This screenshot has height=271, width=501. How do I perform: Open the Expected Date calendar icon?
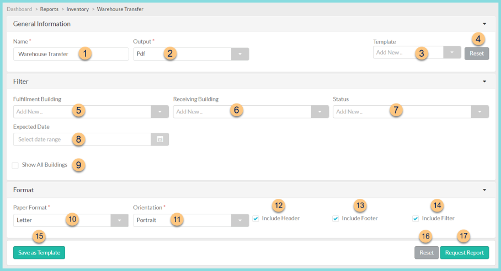point(160,139)
